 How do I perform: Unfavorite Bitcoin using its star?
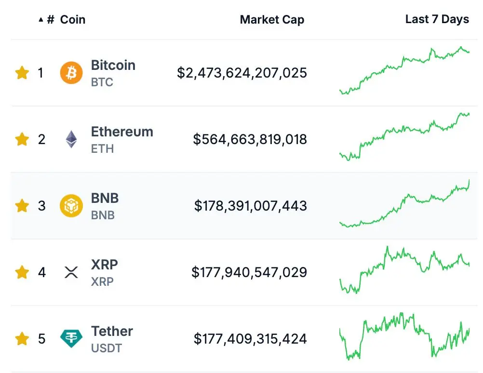tap(22, 73)
